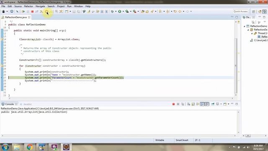Open Chrome from the Windows taskbar
Screen dimensions: 268x151
30,147
